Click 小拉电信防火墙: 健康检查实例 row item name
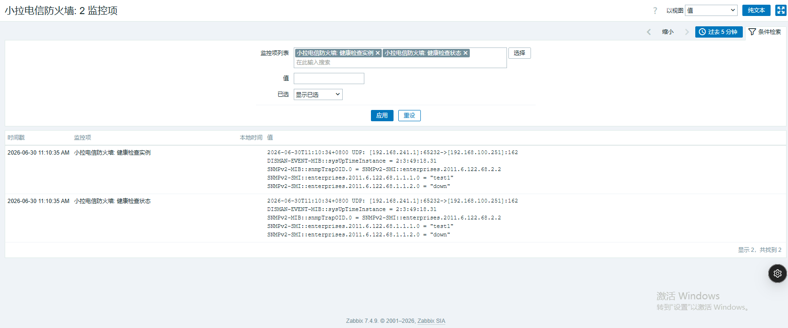Image resolution: width=788 pixels, height=328 pixels. (112, 153)
